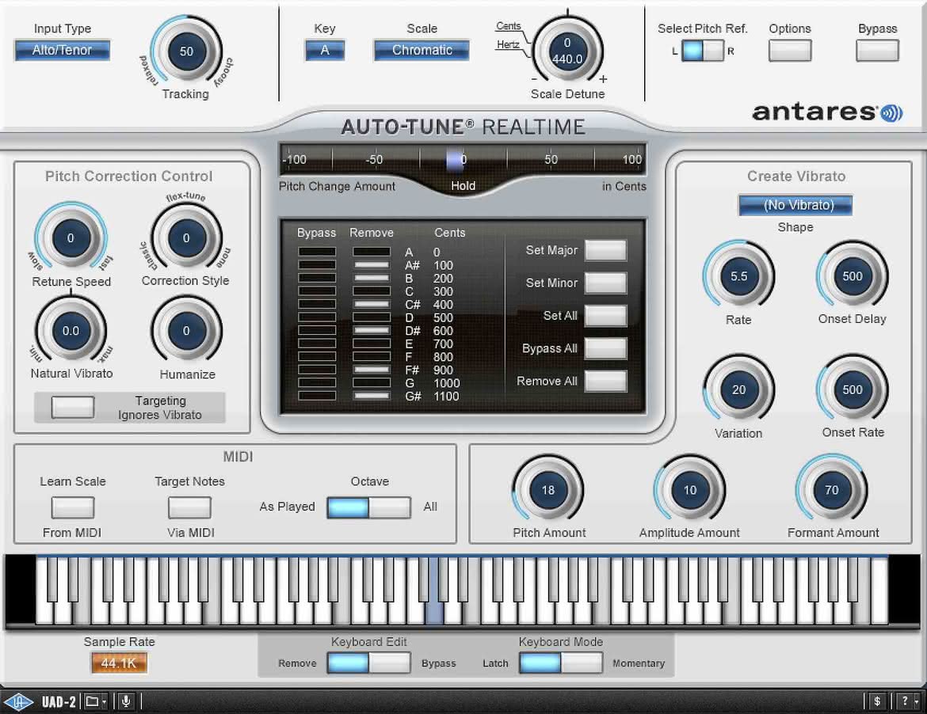Click the Variation knob showing 20
The width and height of the screenshot is (927, 714).
(x=738, y=389)
